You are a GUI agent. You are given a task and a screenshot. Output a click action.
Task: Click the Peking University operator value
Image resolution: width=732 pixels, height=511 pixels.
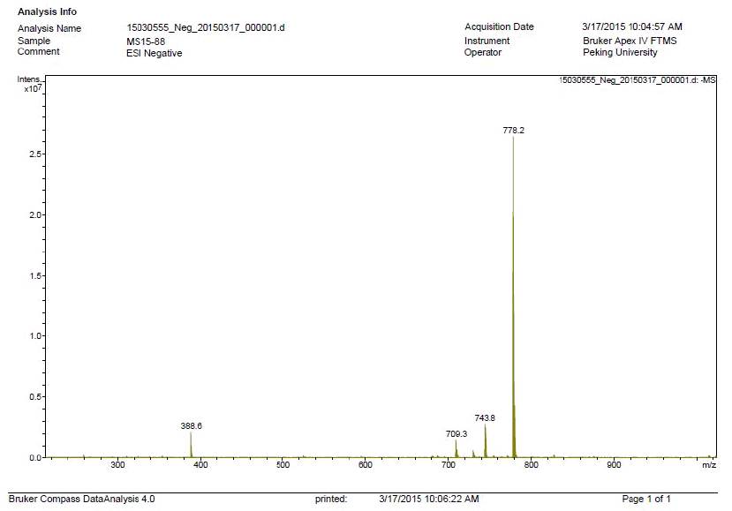pyautogui.click(x=620, y=52)
